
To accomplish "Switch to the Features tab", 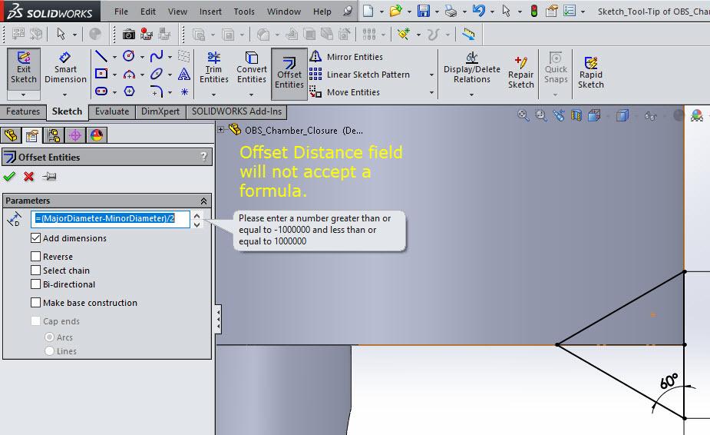I will pyautogui.click(x=23, y=111).
